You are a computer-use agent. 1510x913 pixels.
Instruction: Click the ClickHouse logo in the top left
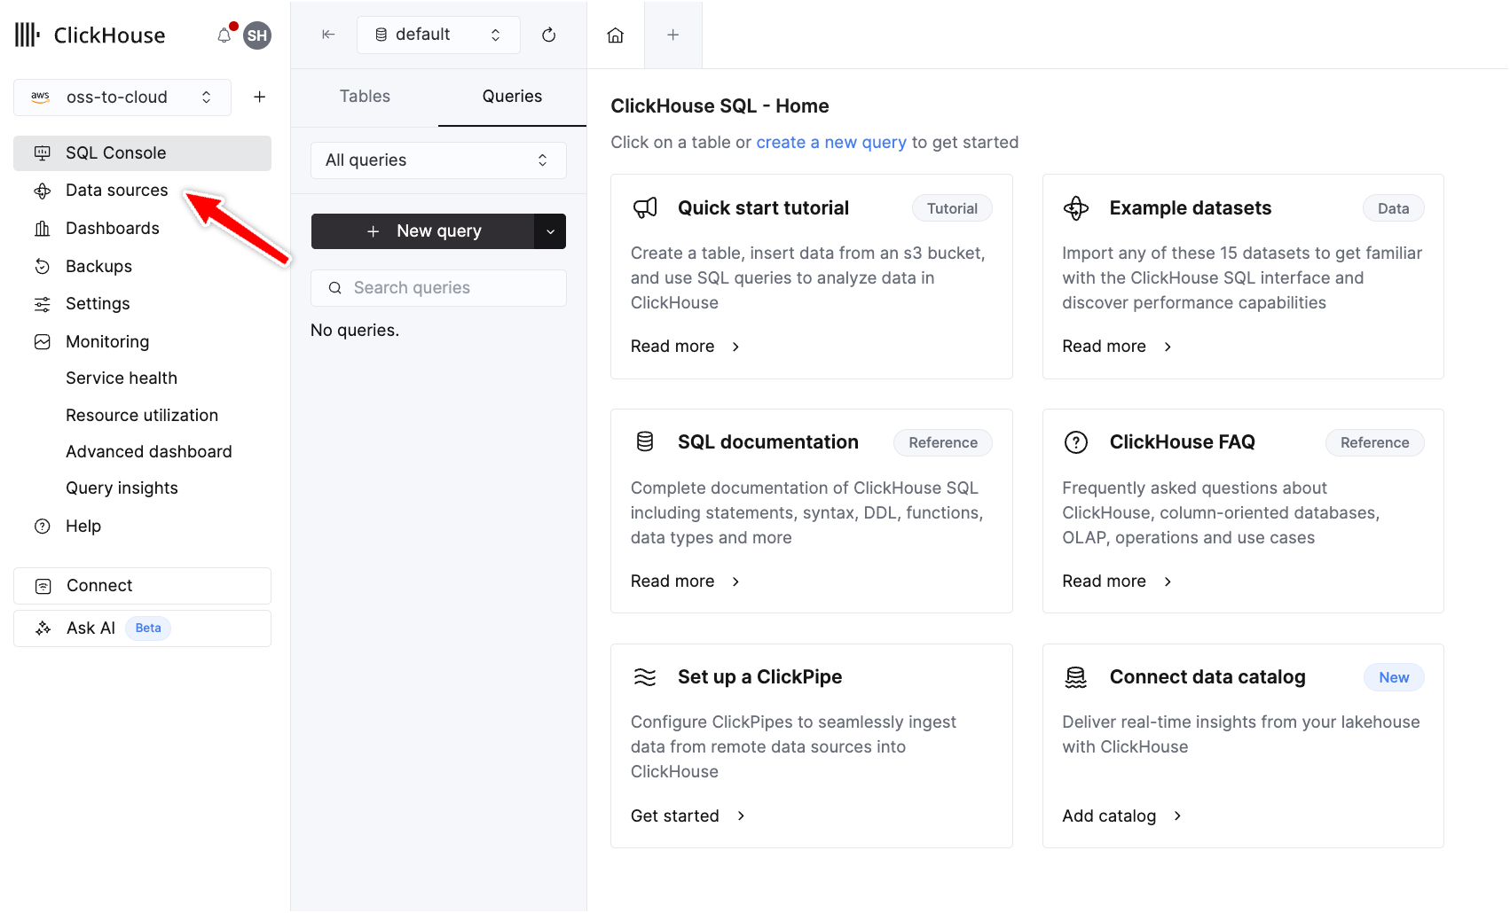point(89,35)
